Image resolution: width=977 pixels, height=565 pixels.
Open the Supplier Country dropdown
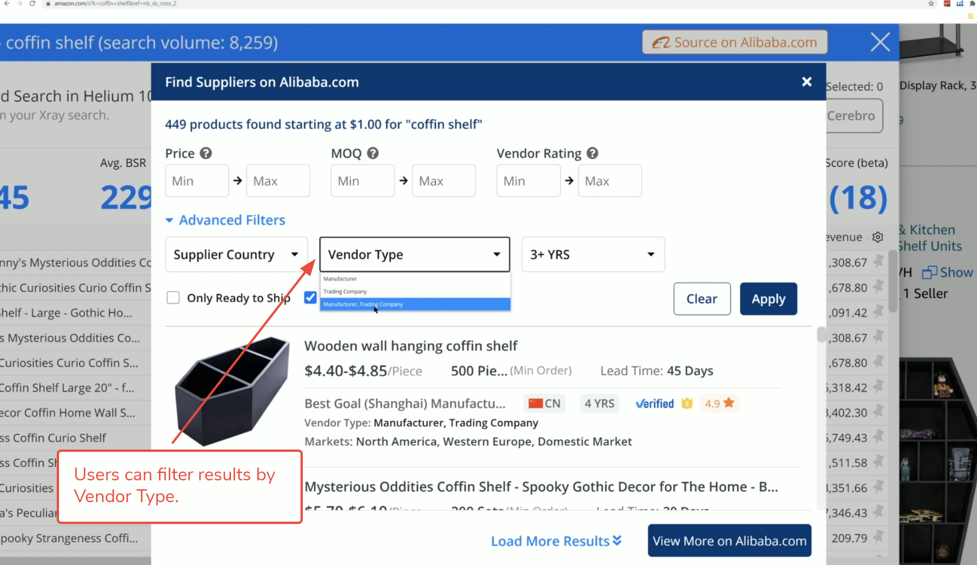pos(236,254)
